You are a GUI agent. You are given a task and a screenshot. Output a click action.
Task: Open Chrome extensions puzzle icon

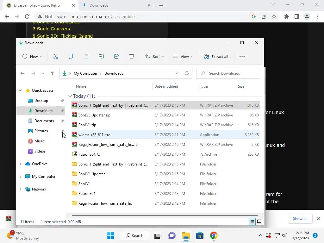287,16
